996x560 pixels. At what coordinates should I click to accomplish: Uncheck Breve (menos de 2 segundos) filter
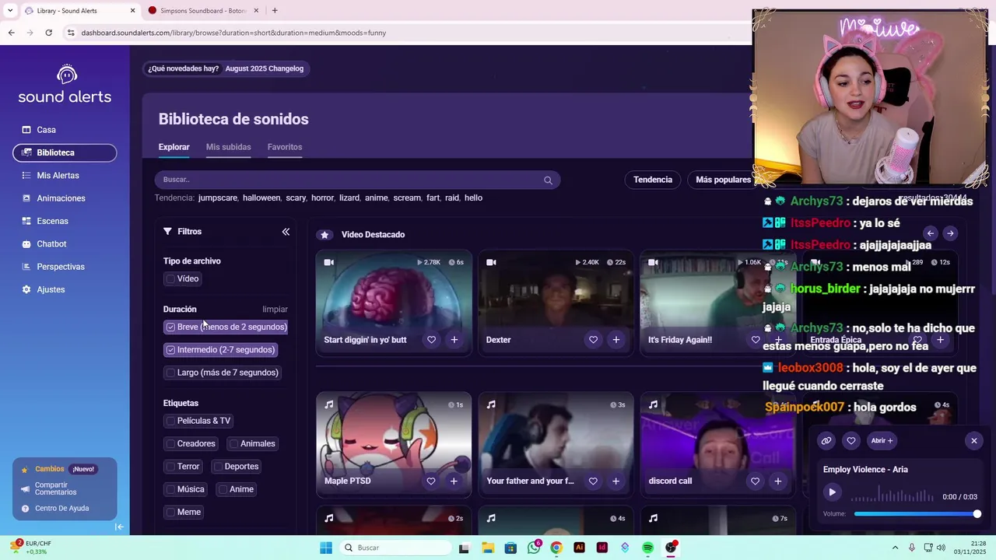click(x=170, y=327)
